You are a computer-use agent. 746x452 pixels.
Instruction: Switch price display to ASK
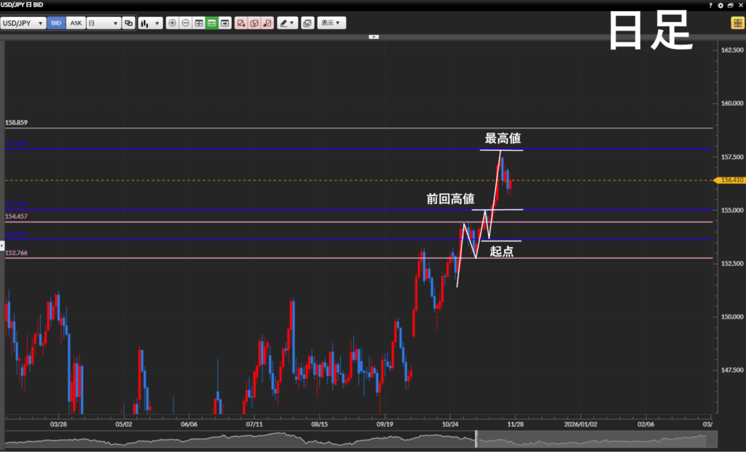(x=76, y=23)
